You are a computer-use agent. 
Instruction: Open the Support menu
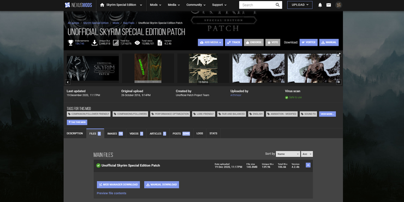click(x=219, y=5)
